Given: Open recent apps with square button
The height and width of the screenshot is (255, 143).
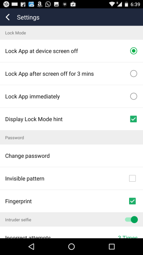Looking at the screenshot, I should 112,247.
